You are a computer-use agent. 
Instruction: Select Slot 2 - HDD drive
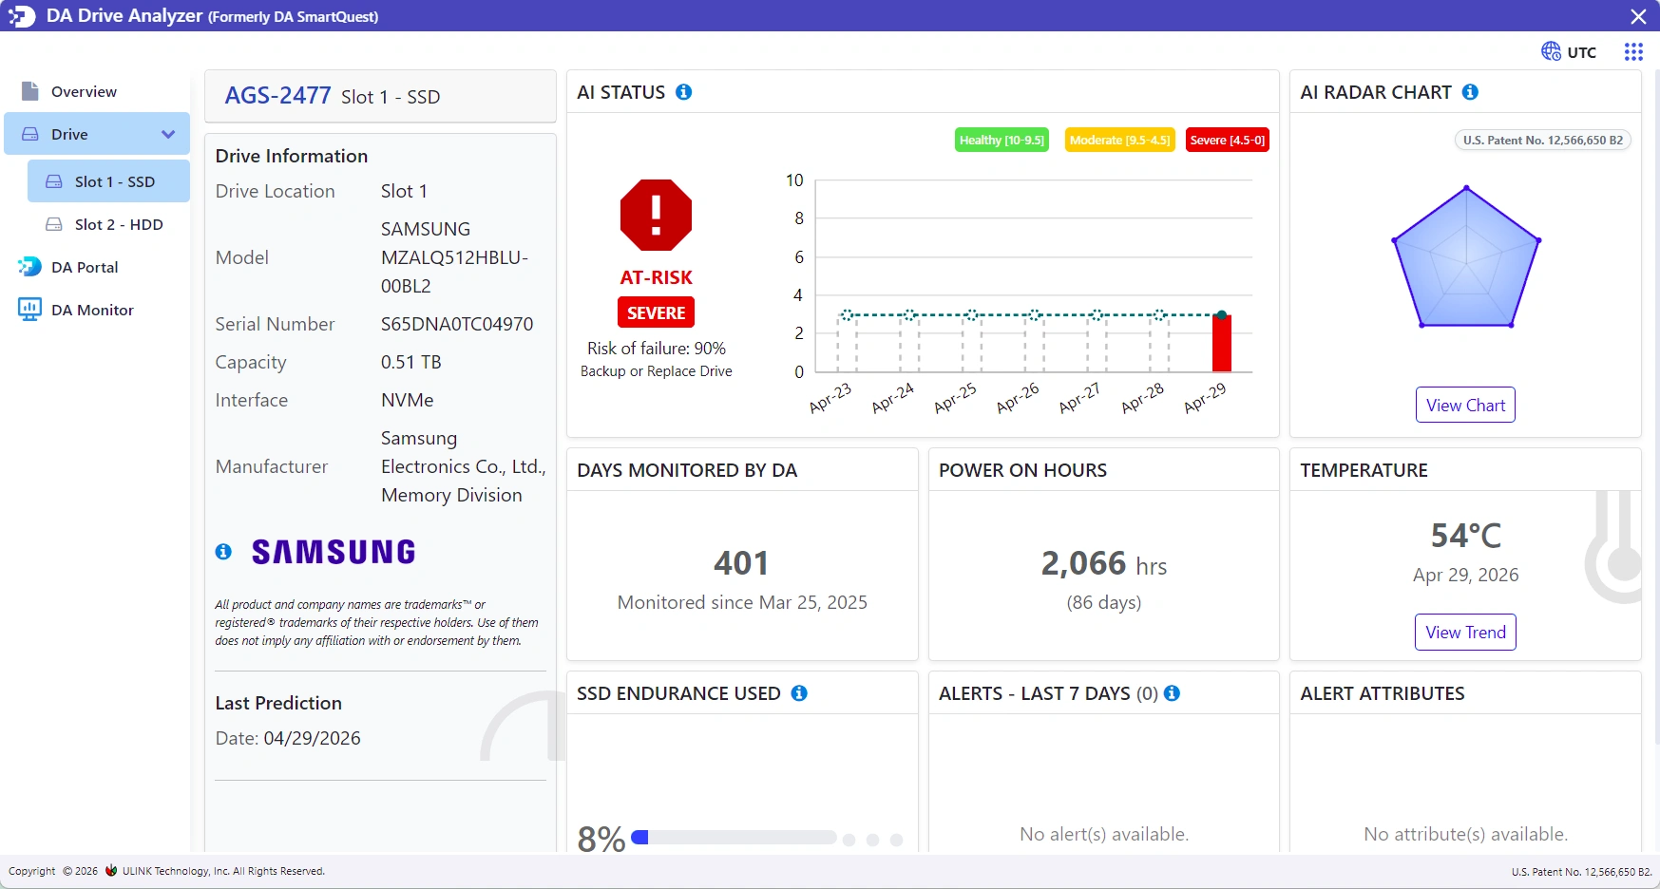108,224
